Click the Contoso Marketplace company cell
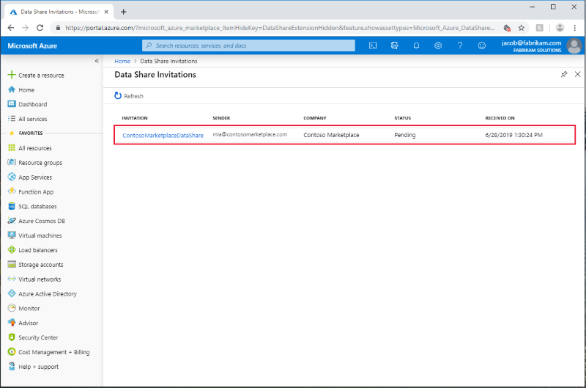The width and height of the screenshot is (586, 388). point(331,135)
